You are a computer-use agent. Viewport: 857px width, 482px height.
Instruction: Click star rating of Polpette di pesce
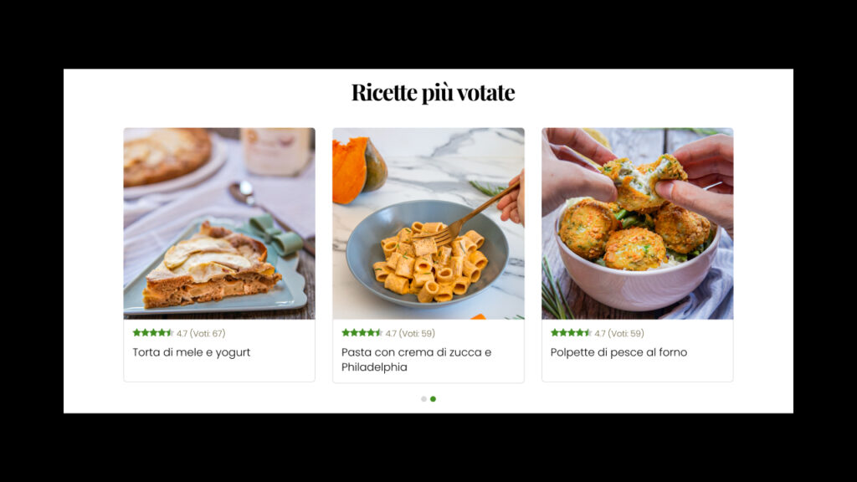pyautogui.click(x=571, y=333)
